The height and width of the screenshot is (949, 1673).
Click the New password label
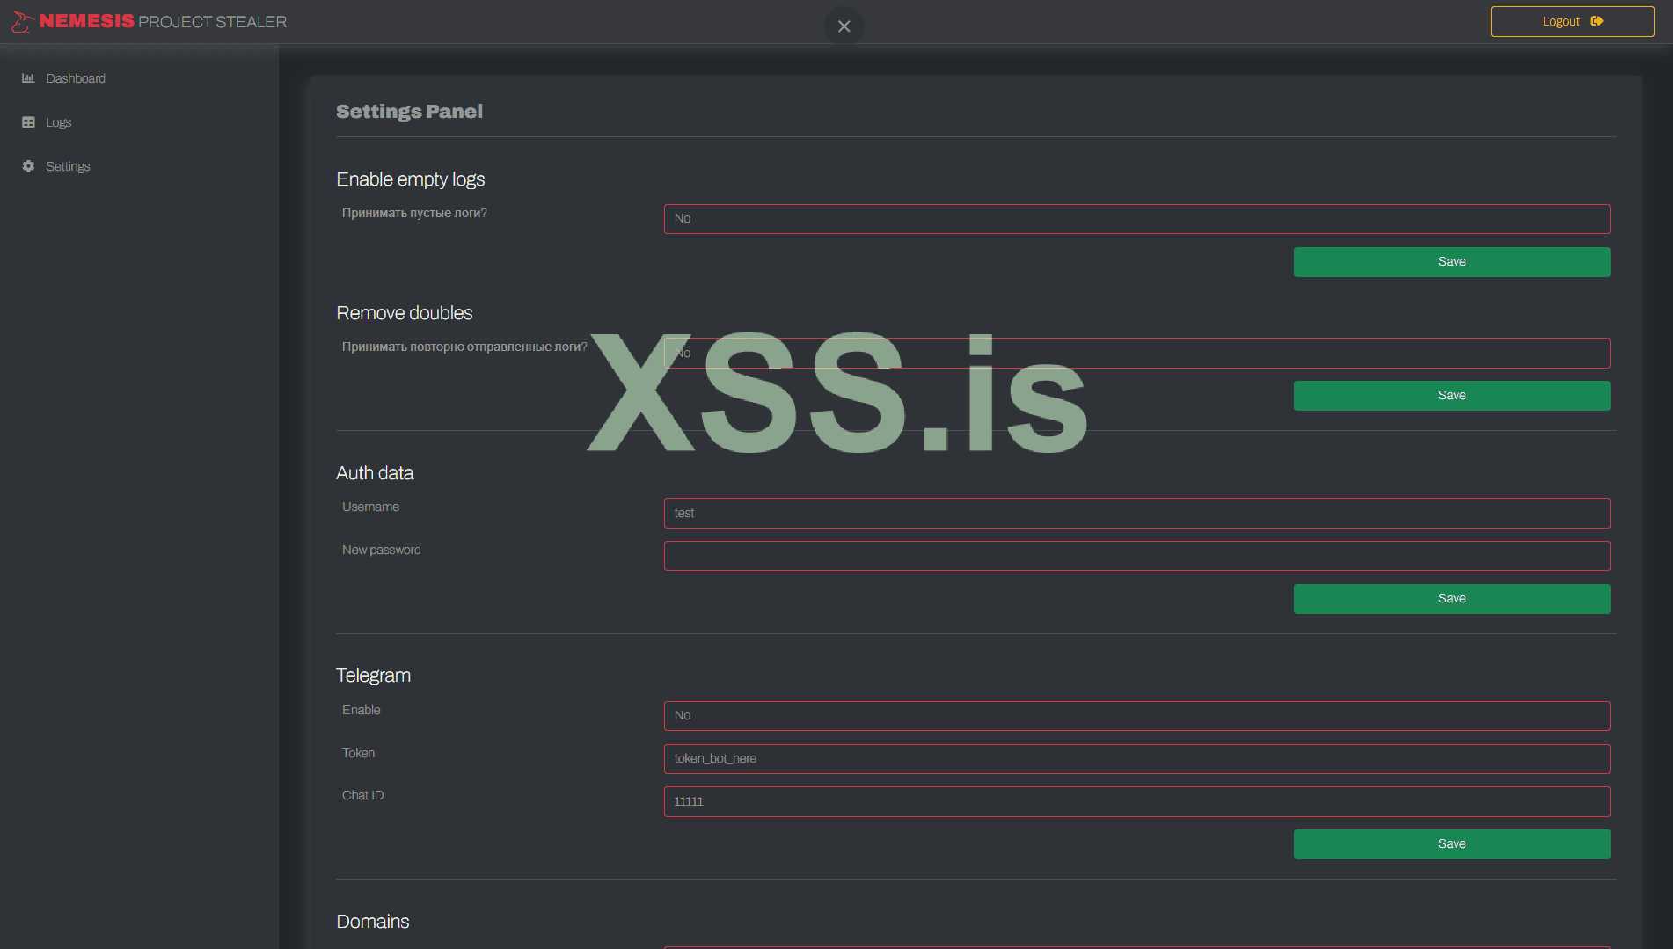(x=382, y=550)
